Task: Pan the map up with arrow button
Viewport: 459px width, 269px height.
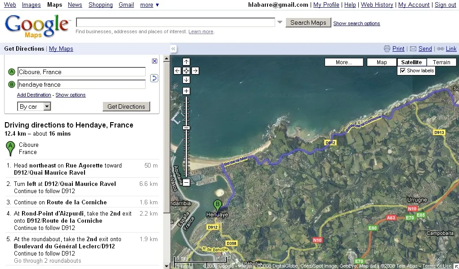Action: click(x=186, y=62)
